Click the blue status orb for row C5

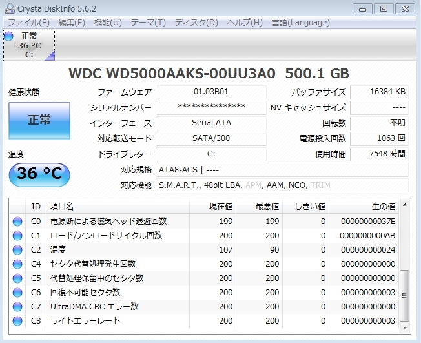tap(17, 278)
